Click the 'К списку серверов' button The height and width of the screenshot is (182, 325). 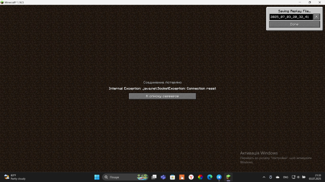[x=162, y=96]
